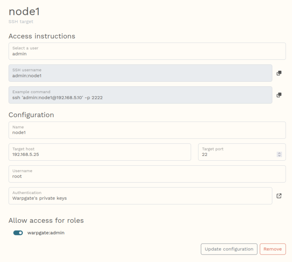This screenshot has height=262, width=292.
Task: Click the Update configuration button
Action: pyautogui.click(x=229, y=249)
